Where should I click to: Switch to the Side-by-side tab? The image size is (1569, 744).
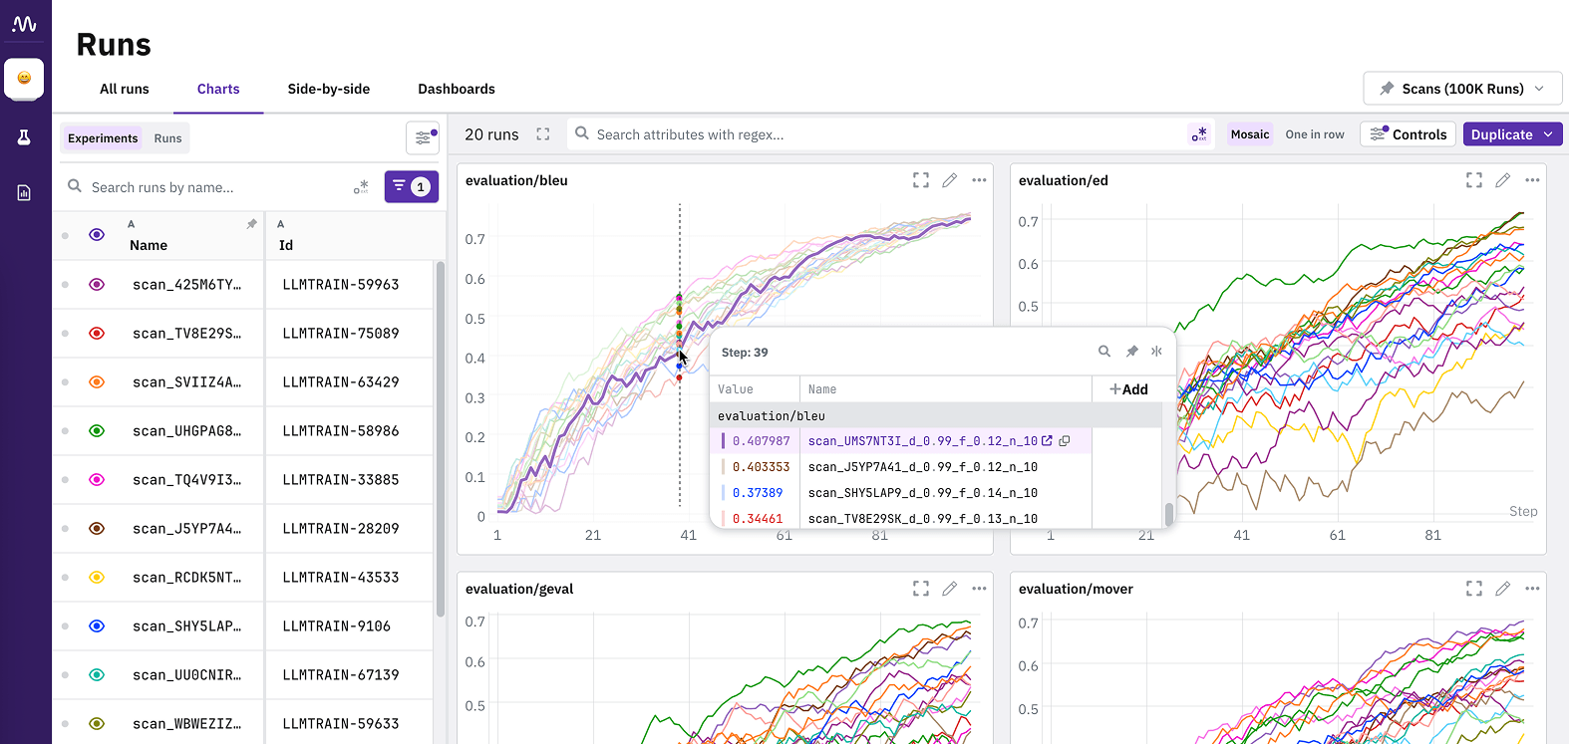click(329, 89)
